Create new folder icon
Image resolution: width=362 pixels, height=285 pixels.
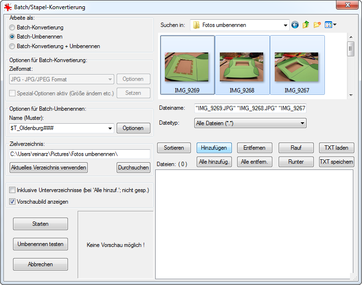click(x=317, y=25)
